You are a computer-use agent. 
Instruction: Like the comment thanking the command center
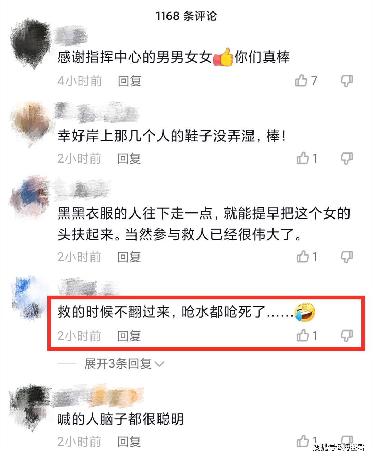(301, 81)
